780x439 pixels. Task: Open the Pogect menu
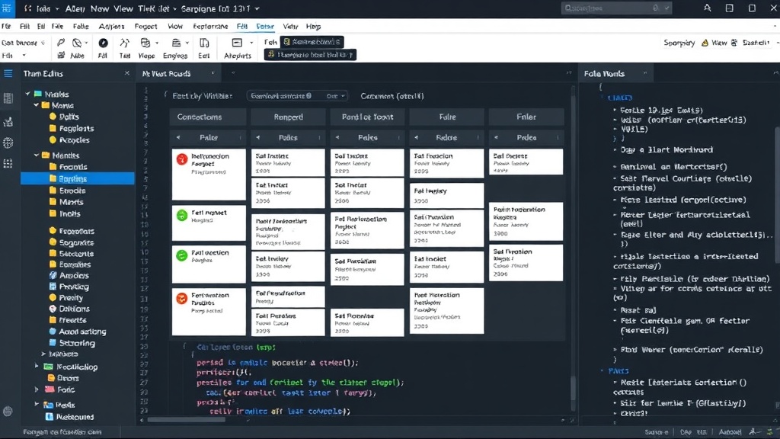(145, 27)
